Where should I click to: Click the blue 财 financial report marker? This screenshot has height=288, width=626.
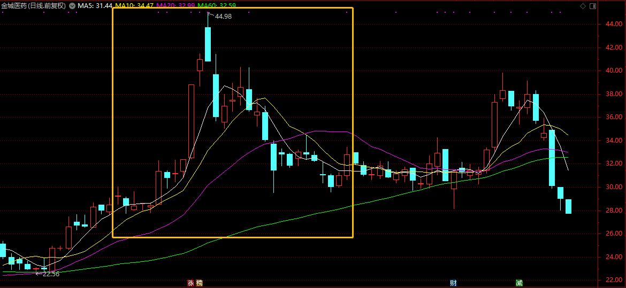pos(453,283)
